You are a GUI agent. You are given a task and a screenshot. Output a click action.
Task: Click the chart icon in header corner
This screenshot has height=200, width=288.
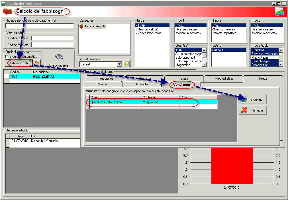point(279,11)
